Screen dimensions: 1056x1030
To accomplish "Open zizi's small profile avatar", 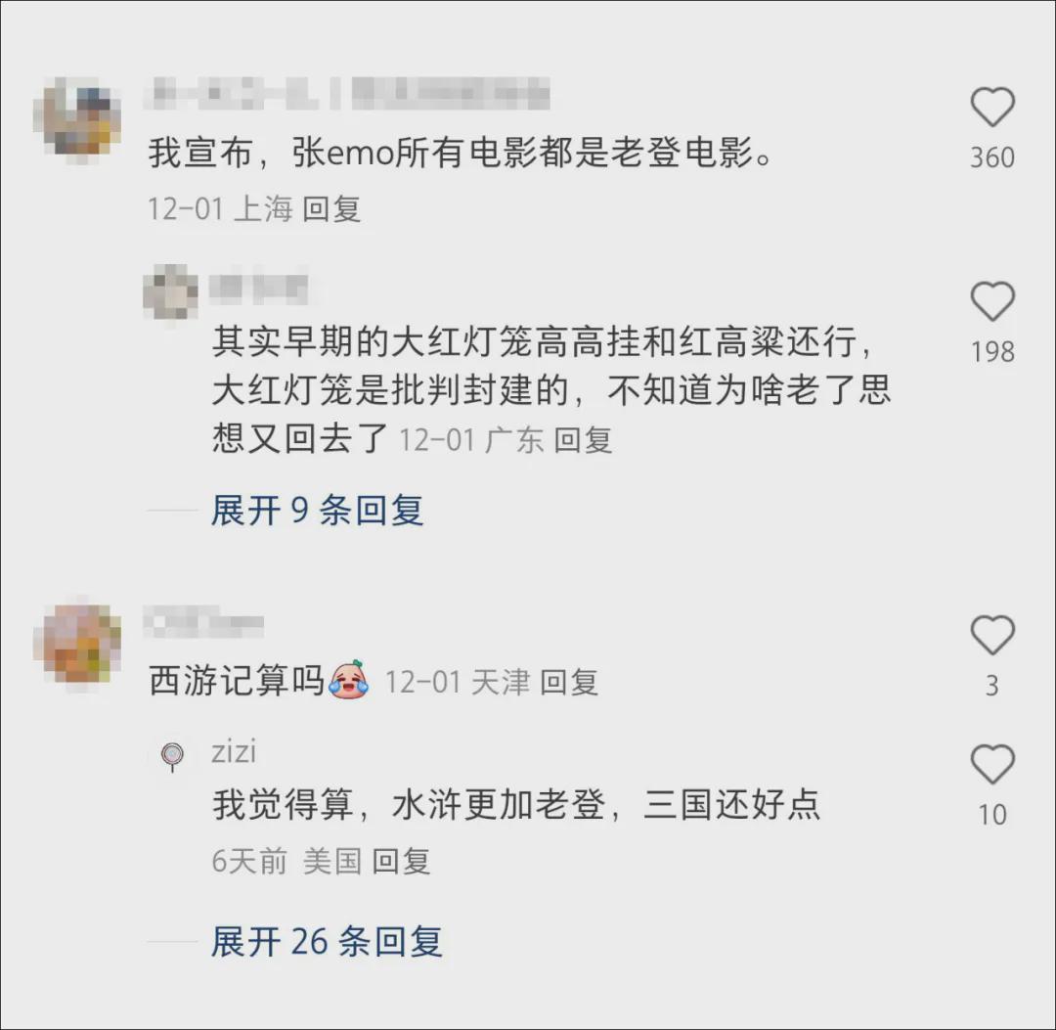I will 172,756.
